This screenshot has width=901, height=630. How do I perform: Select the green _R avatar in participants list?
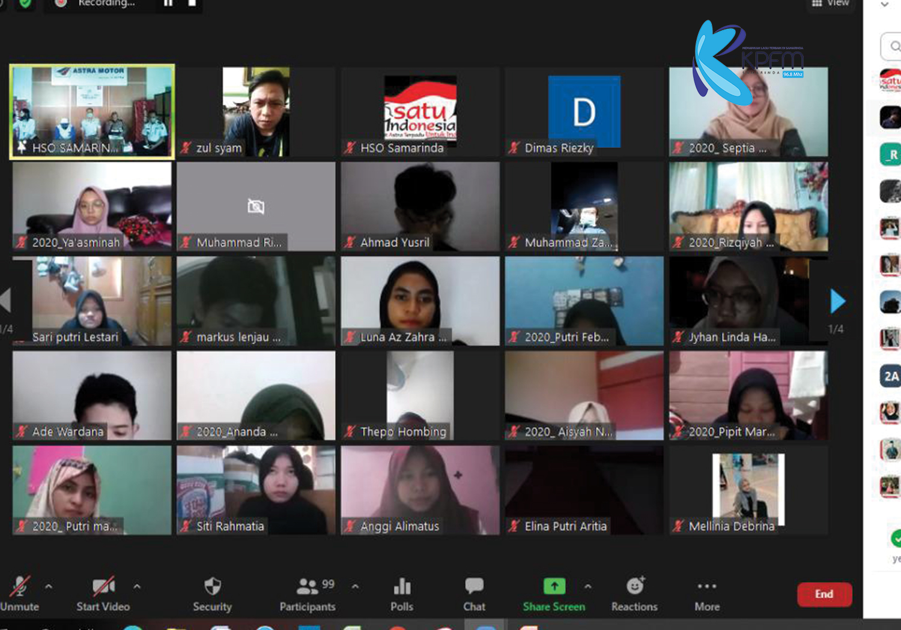[891, 154]
